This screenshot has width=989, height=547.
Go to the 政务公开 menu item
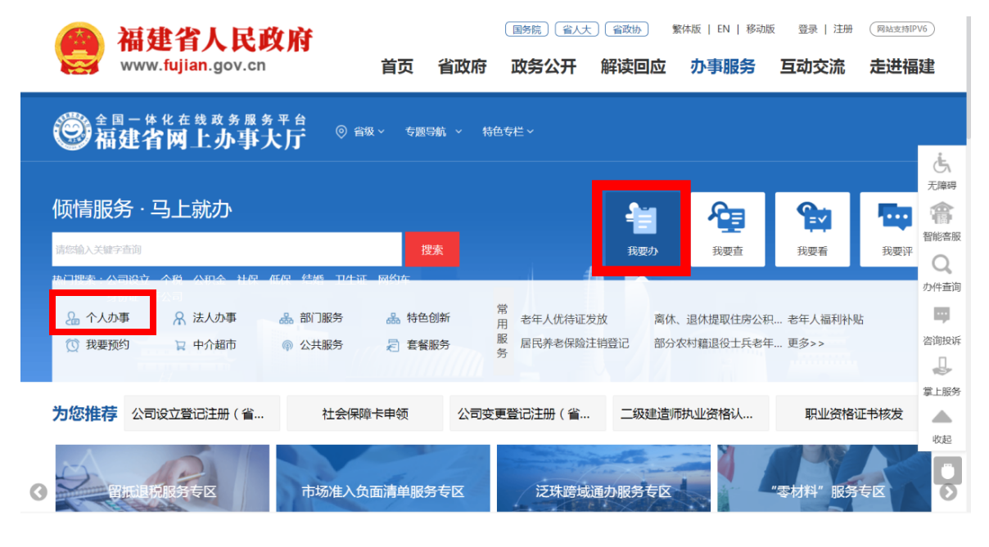(x=544, y=67)
